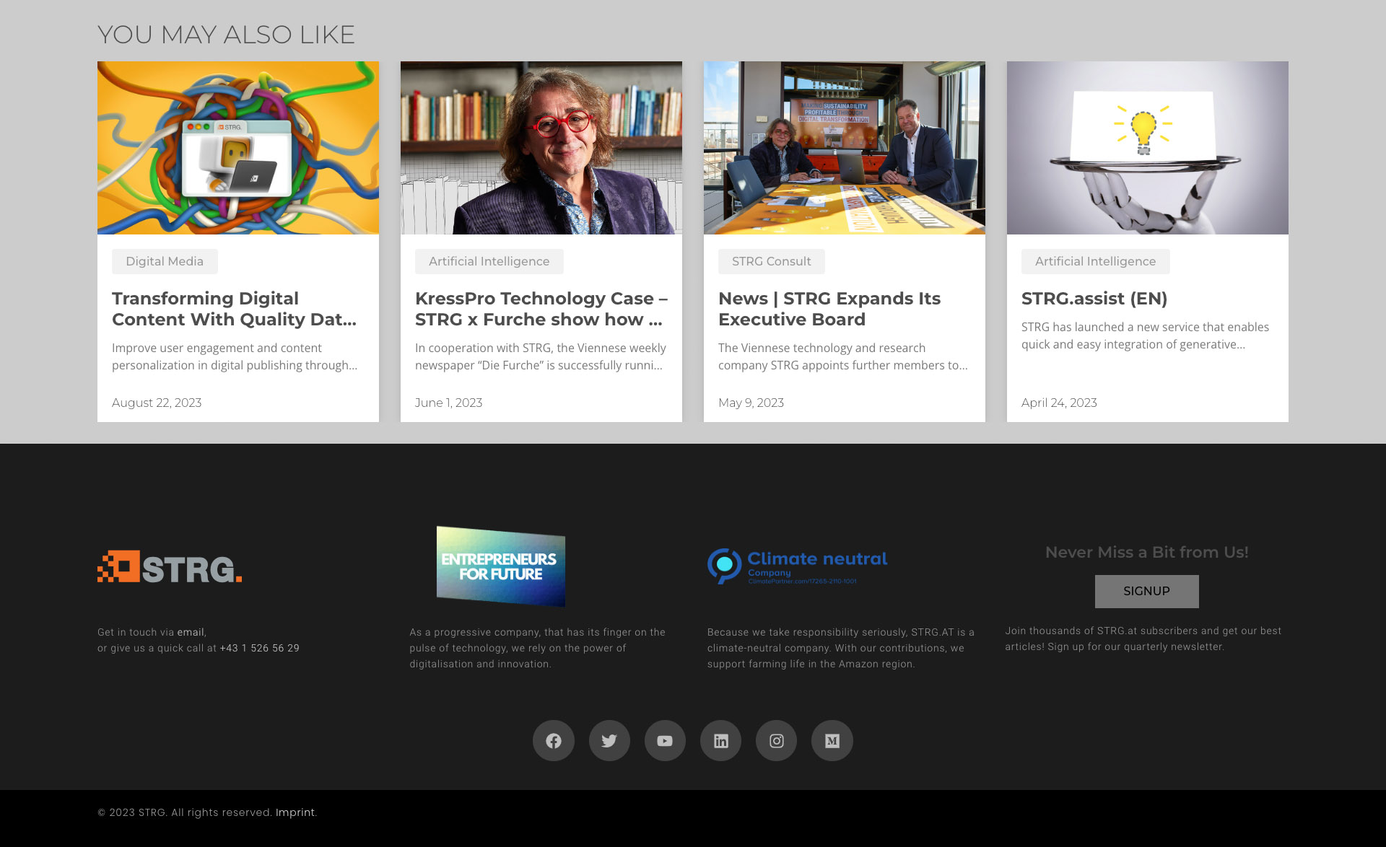The height and width of the screenshot is (847, 1386).
Task: Click the STRG logo in footer
Action: [170, 567]
